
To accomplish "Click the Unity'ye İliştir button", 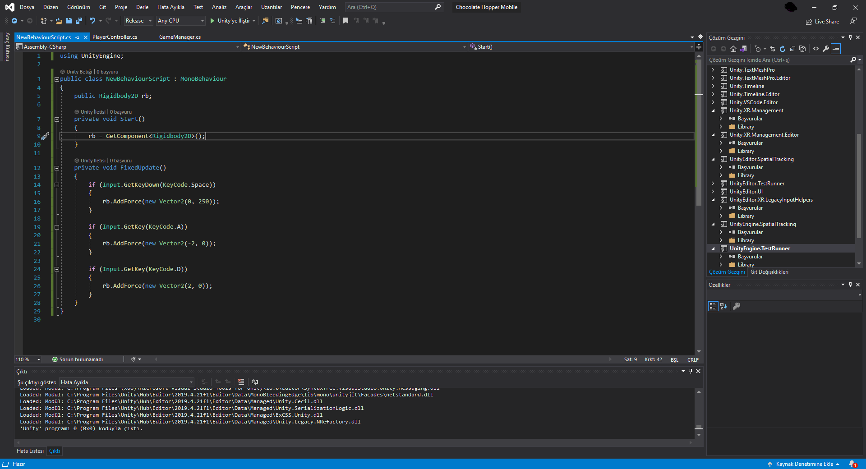I will 230,21.
